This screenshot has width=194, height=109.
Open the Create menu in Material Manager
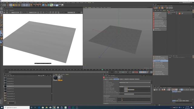56,74
